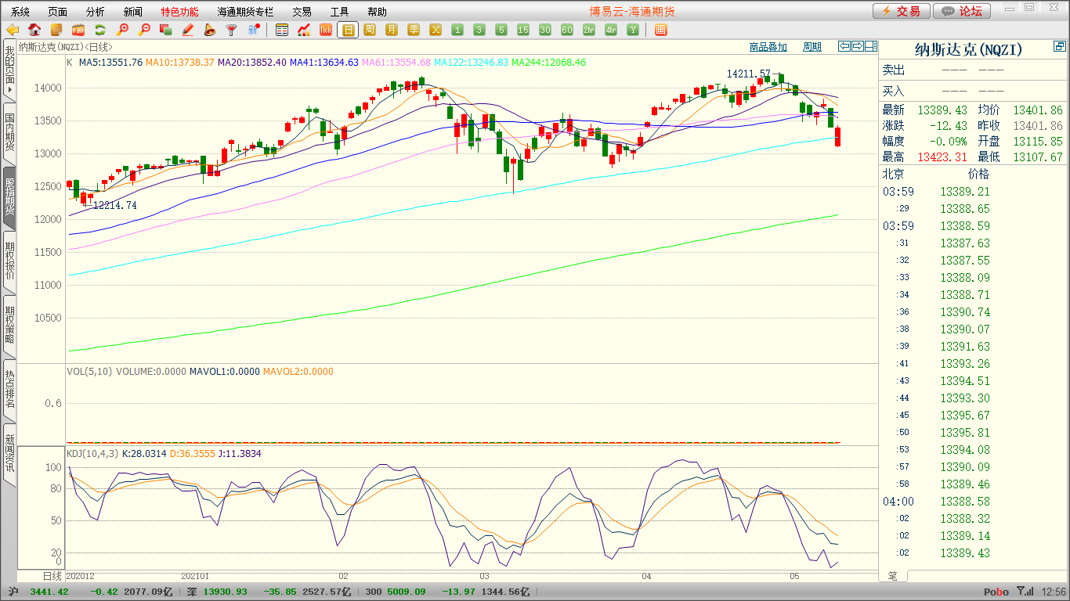
Task: Click the green refresh arrows icon
Action: coord(100,30)
